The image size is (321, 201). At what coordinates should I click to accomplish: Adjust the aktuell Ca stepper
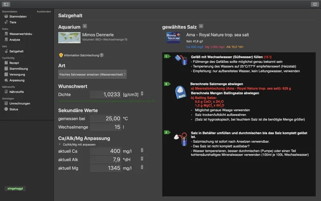point(142,150)
